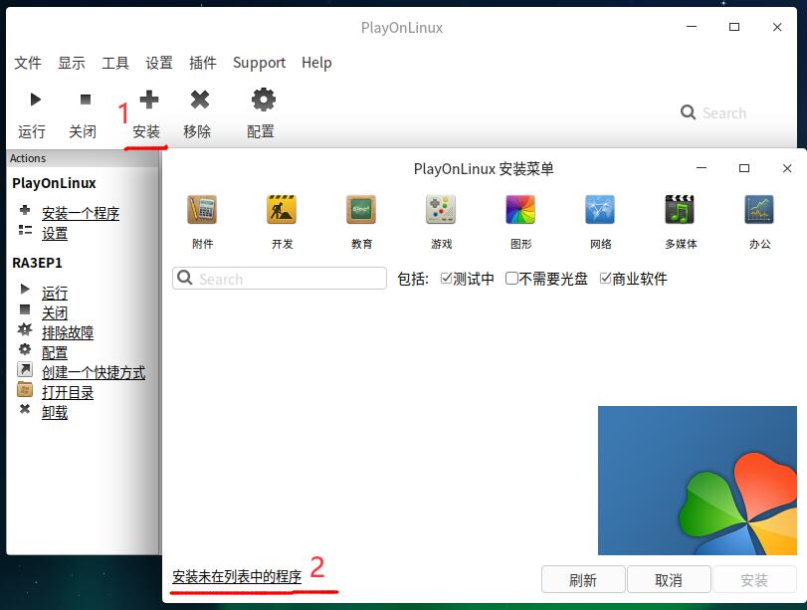Select the Education (教育) category icon
807x610 pixels.
pos(361,210)
